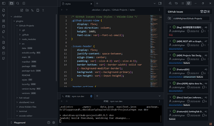Unpin the npm run dev terminal tab

(x=91, y=96)
